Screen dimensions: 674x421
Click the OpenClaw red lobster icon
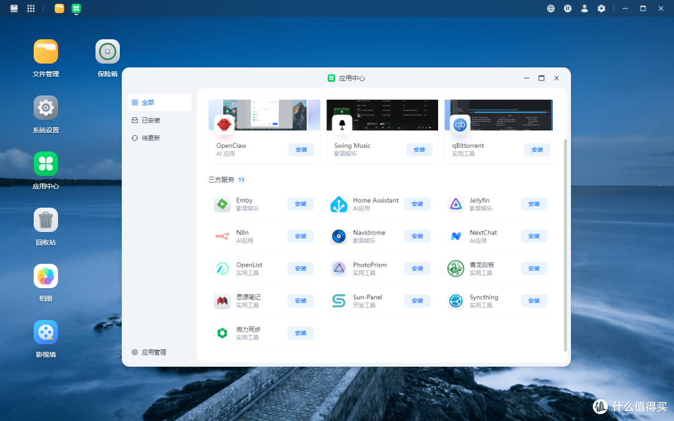tap(224, 125)
